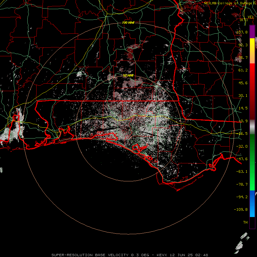
Task: Click the 92.3 value on velocity scale
Action: click(x=243, y=45)
